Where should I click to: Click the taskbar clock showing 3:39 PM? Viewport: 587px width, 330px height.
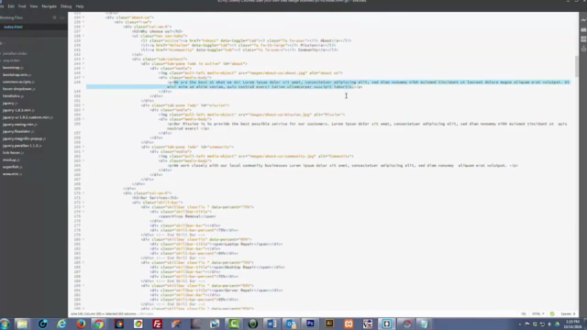tap(572, 324)
